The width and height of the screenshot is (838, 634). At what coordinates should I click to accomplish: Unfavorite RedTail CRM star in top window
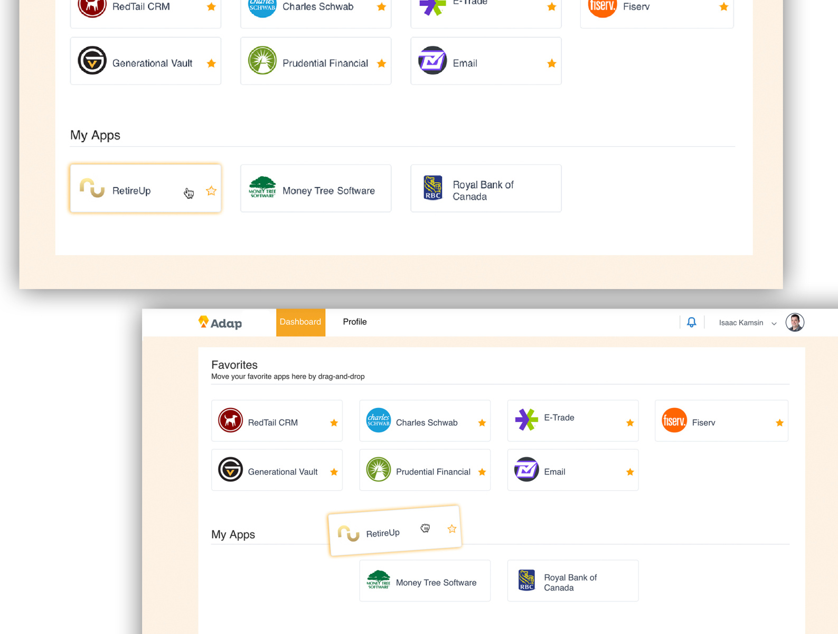click(211, 7)
